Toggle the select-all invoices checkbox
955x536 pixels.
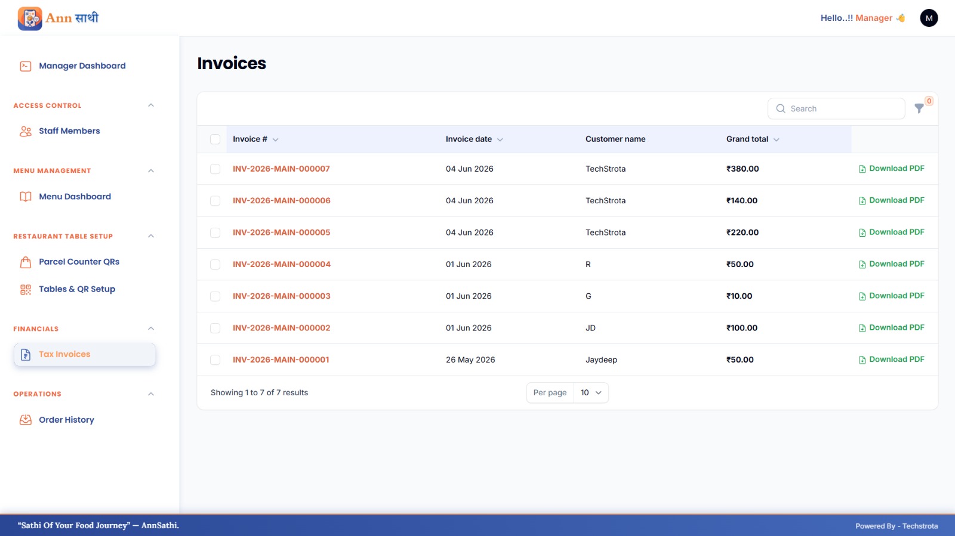[215, 140]
